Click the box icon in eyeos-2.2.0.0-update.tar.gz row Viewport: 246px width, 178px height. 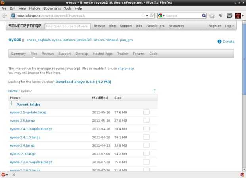(x=146, y=162)
